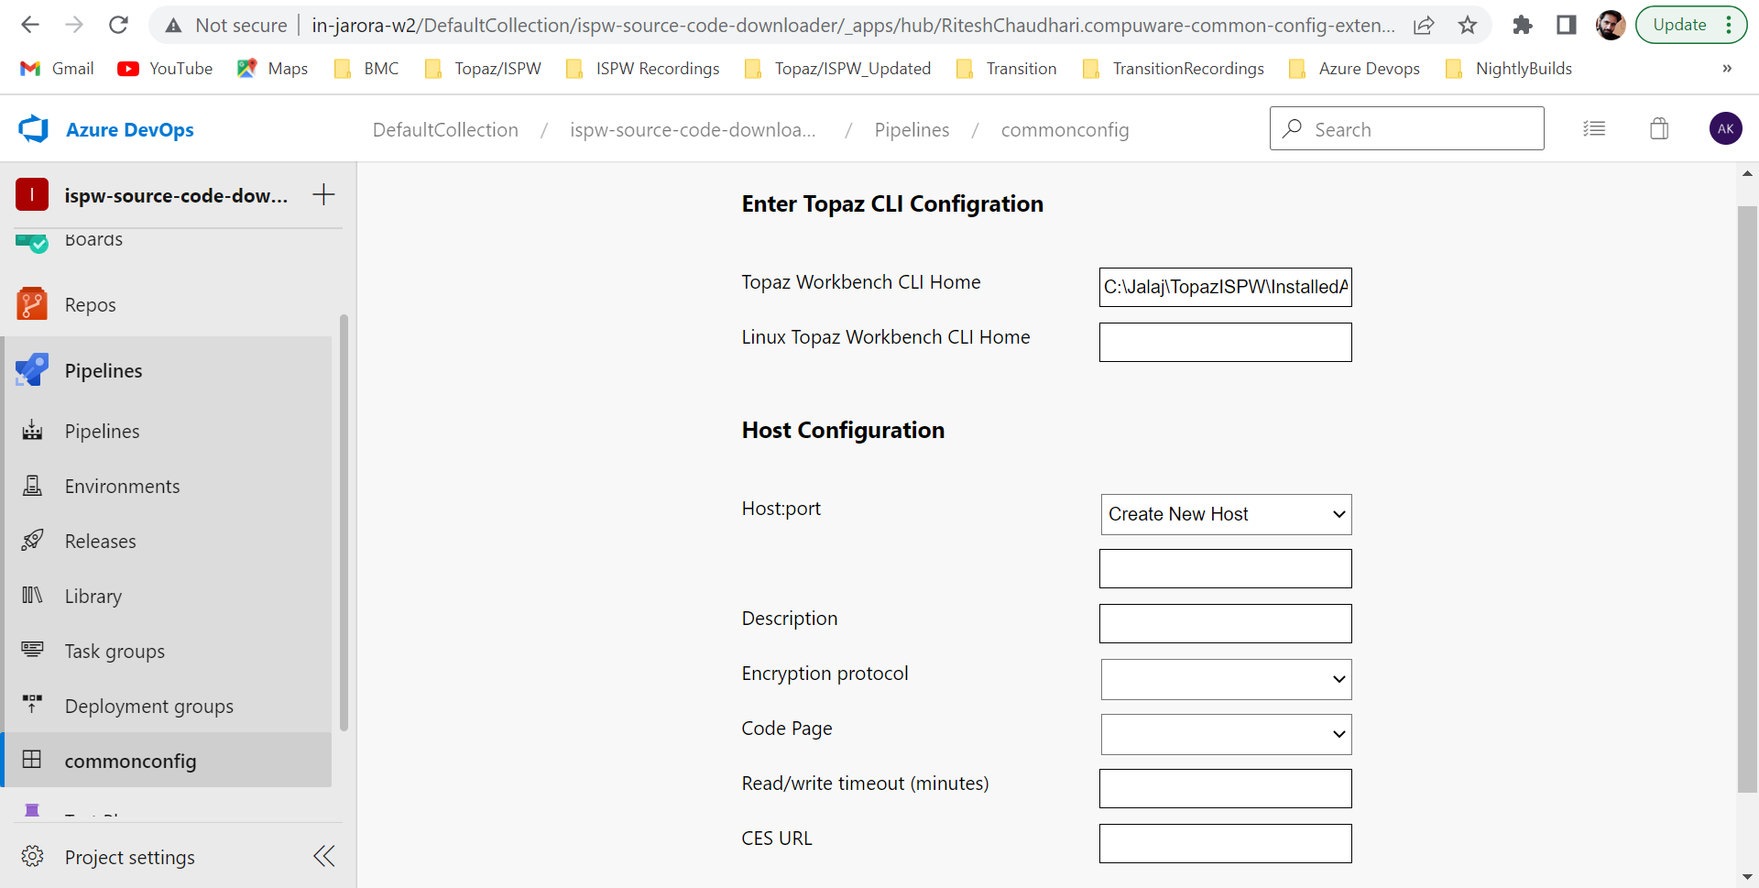This screenshot has width=1759, height=888.
Task: Open the browser extensions puzzle icon
Action: coord(1523,25)
